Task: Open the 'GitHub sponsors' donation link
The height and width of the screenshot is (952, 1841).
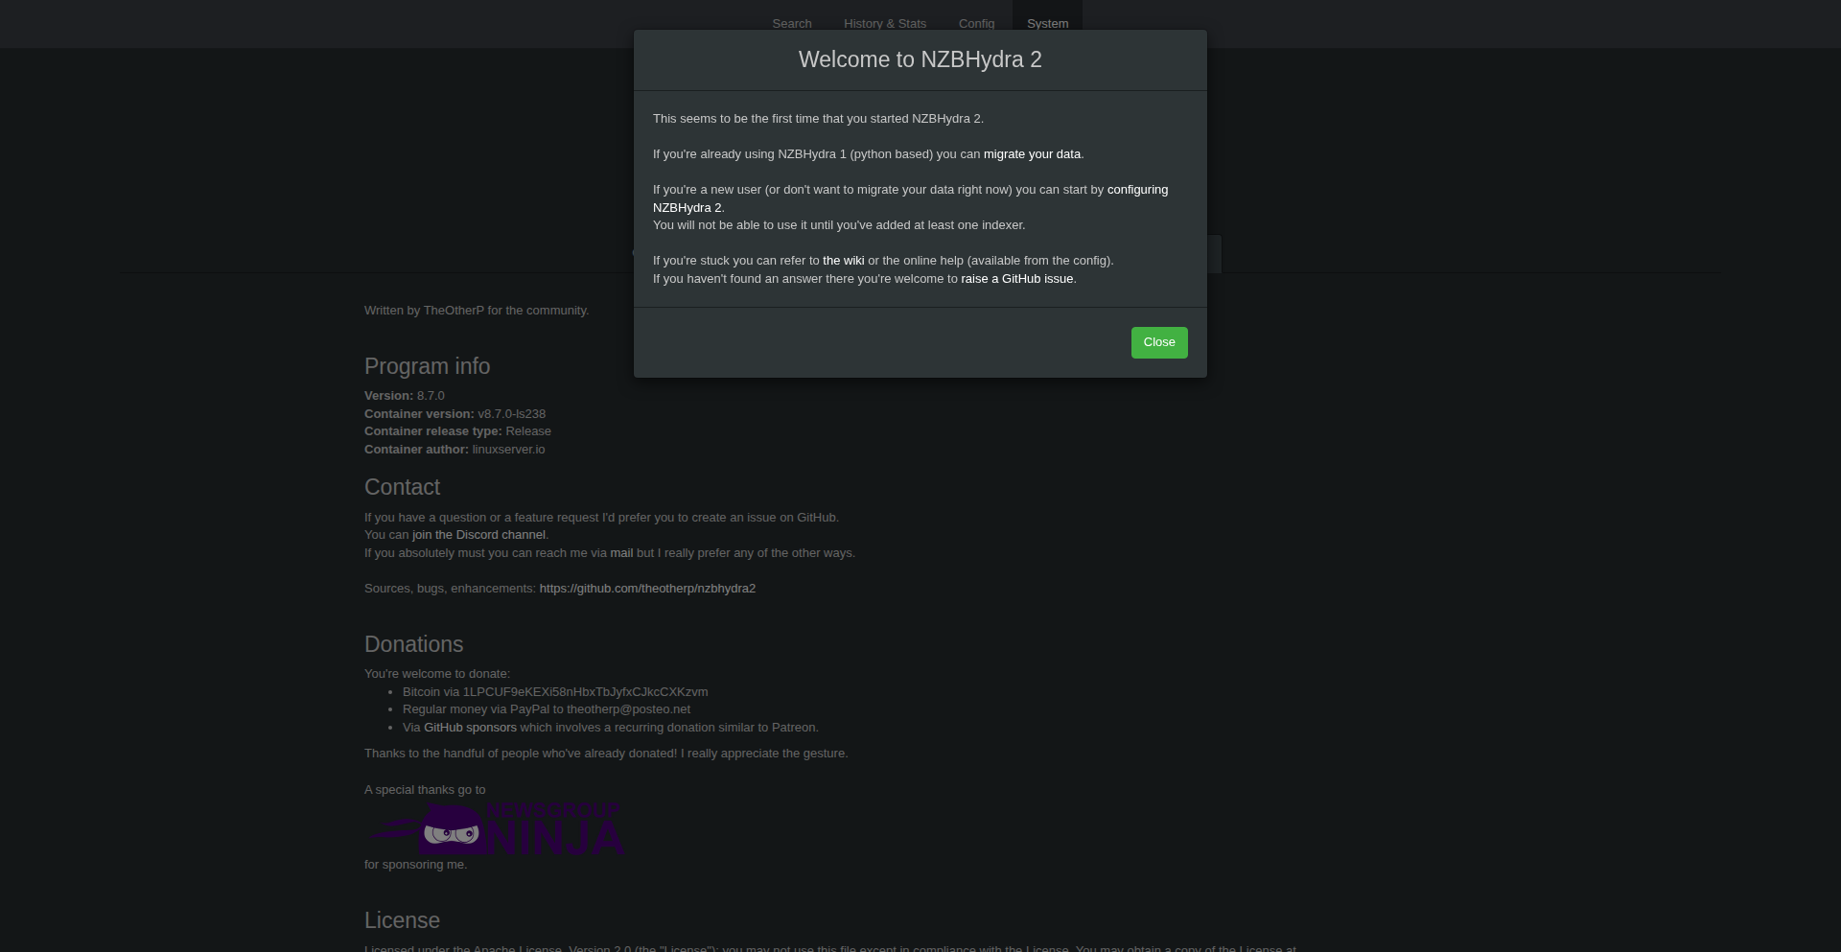Action: [470, 728]
